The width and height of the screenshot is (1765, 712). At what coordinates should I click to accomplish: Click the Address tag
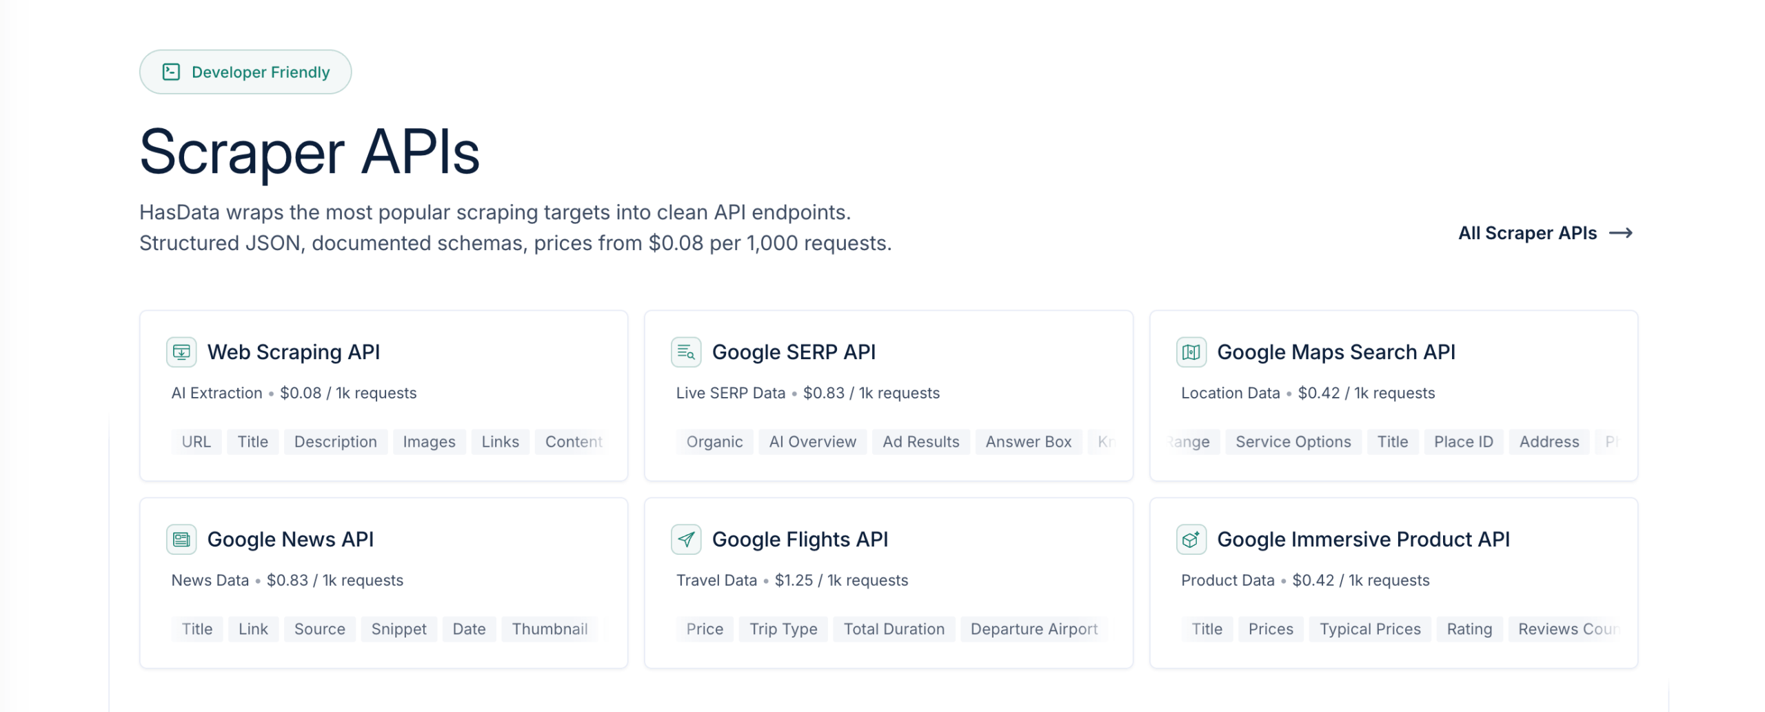(1549, 442)
